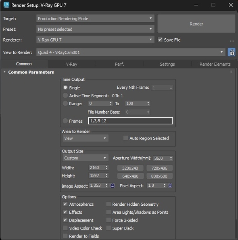
Task: Enable the Save File checkbox
Action: [x=160, y=40]
